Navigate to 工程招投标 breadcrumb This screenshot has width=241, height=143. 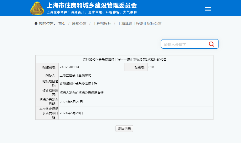point(102,24)
